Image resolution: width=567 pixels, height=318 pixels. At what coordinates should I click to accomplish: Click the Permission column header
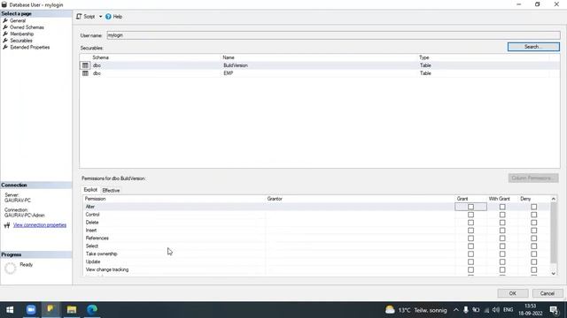coord(95,199)
